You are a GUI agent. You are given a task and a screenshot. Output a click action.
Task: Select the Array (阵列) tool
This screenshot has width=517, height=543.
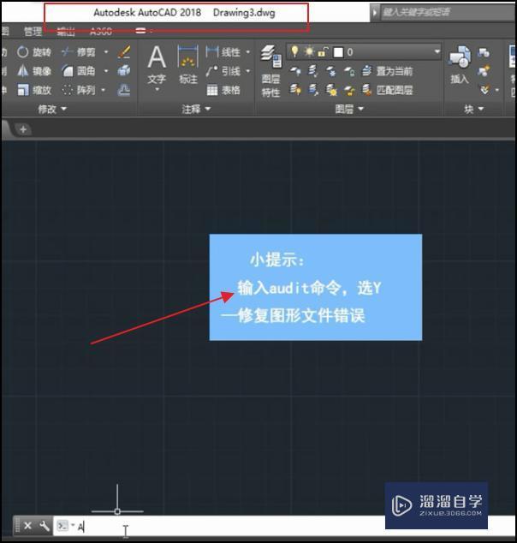click(x=79, y=91)
